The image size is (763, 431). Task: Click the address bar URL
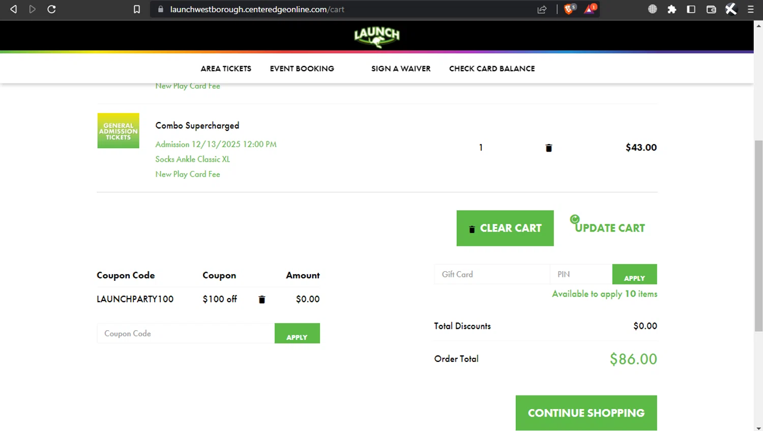coord(257,9)
